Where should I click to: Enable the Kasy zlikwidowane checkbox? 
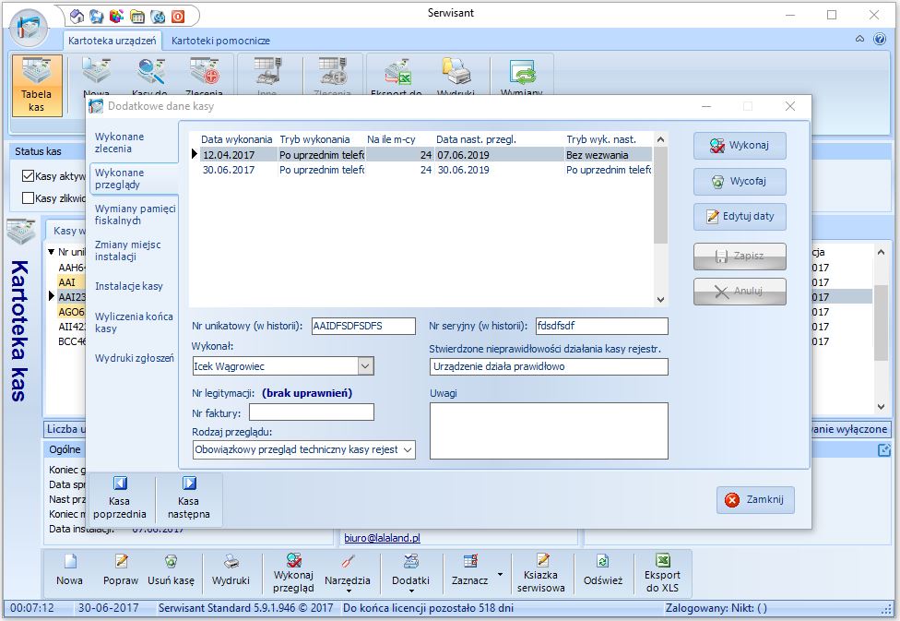28,197
